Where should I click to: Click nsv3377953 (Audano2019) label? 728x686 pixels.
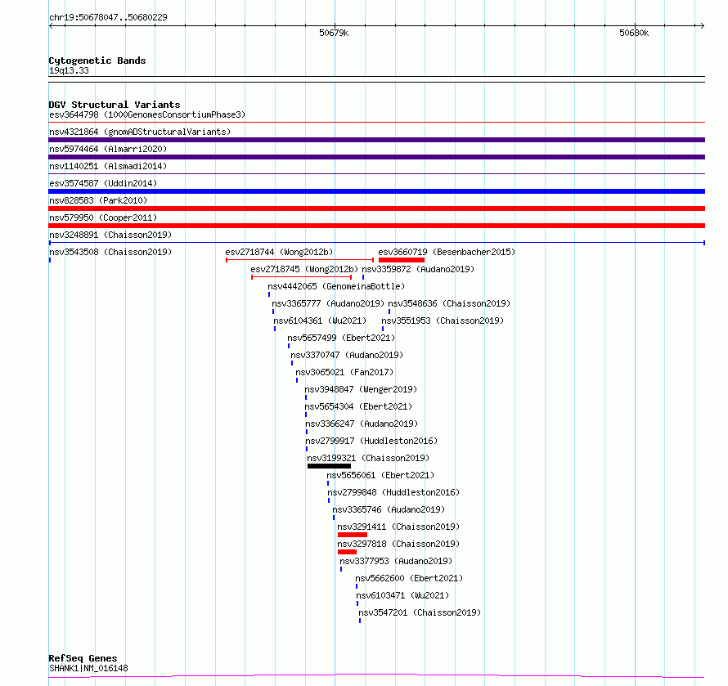point(396,561)
